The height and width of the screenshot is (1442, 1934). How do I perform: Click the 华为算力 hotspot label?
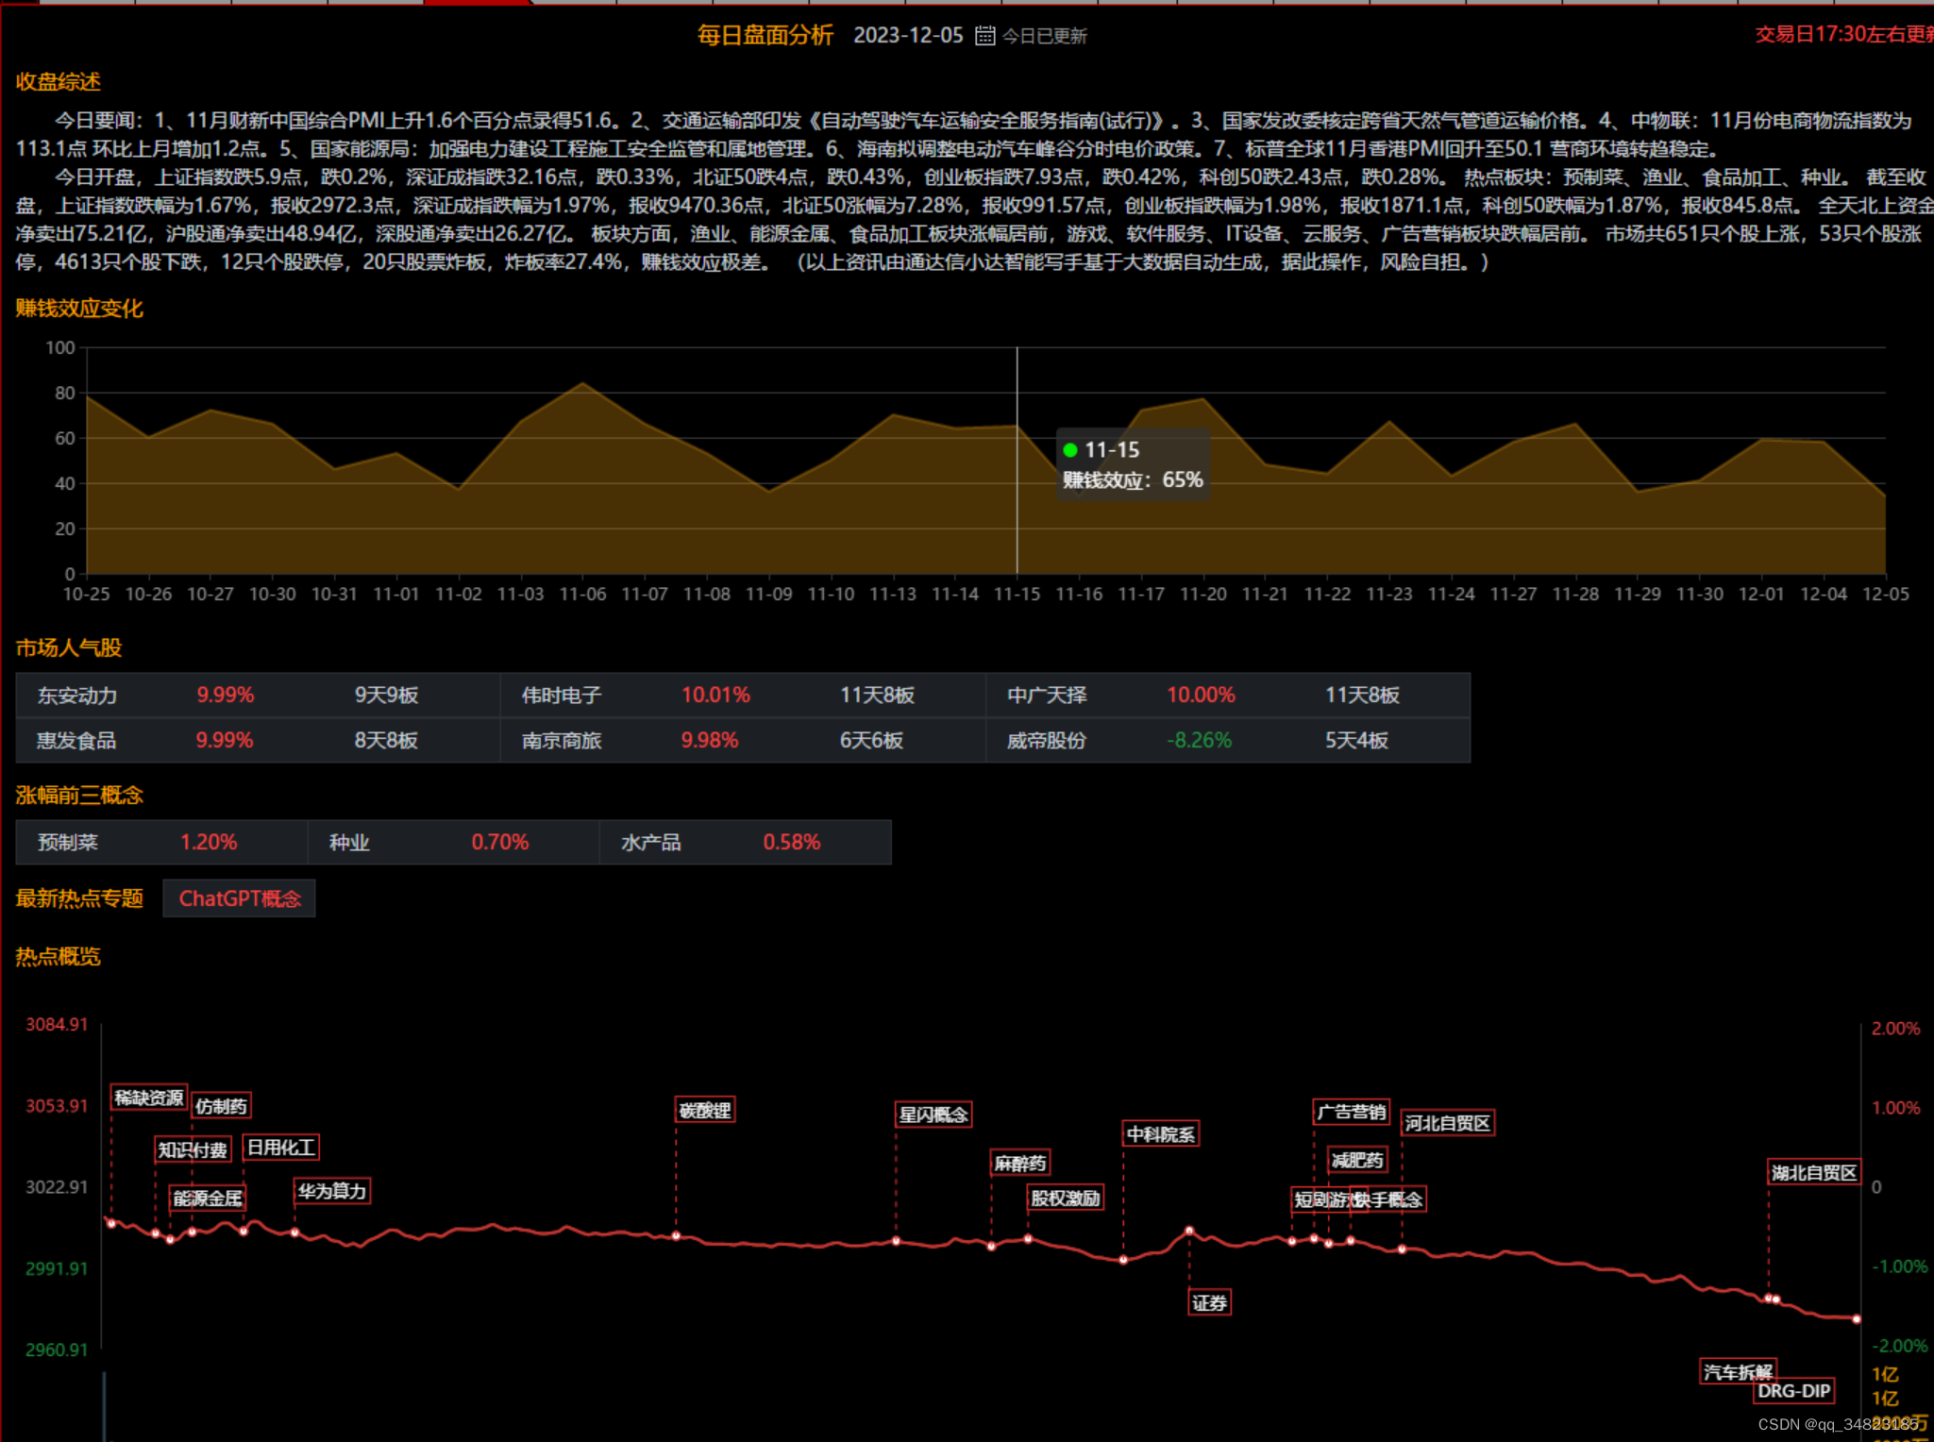click(x=332, y=1192)
